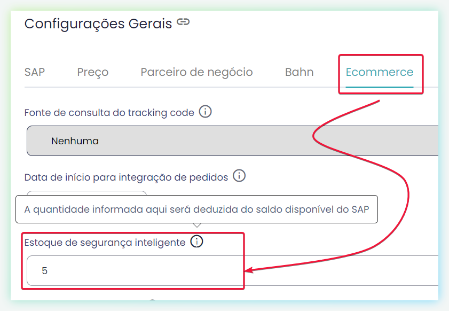Click the link icon beside Configurações Gerais
Image resolution: width=449 pixels, height=311 pixels.
pyautogui.click(x=183, y=22)
